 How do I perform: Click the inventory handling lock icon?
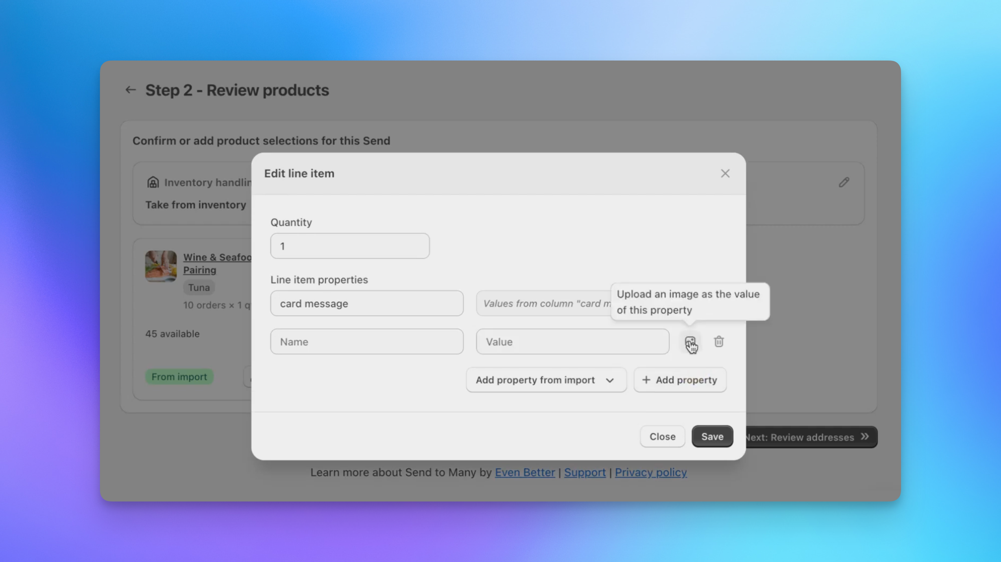153,182
